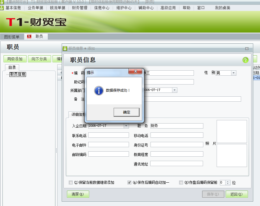
Task: Uncheck 保存后编码自动加一
Action: tap(129, 182)
